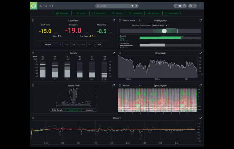234x149 pixels.
Task: Click the Short-Term value -15.0
Action: (45, 31)
